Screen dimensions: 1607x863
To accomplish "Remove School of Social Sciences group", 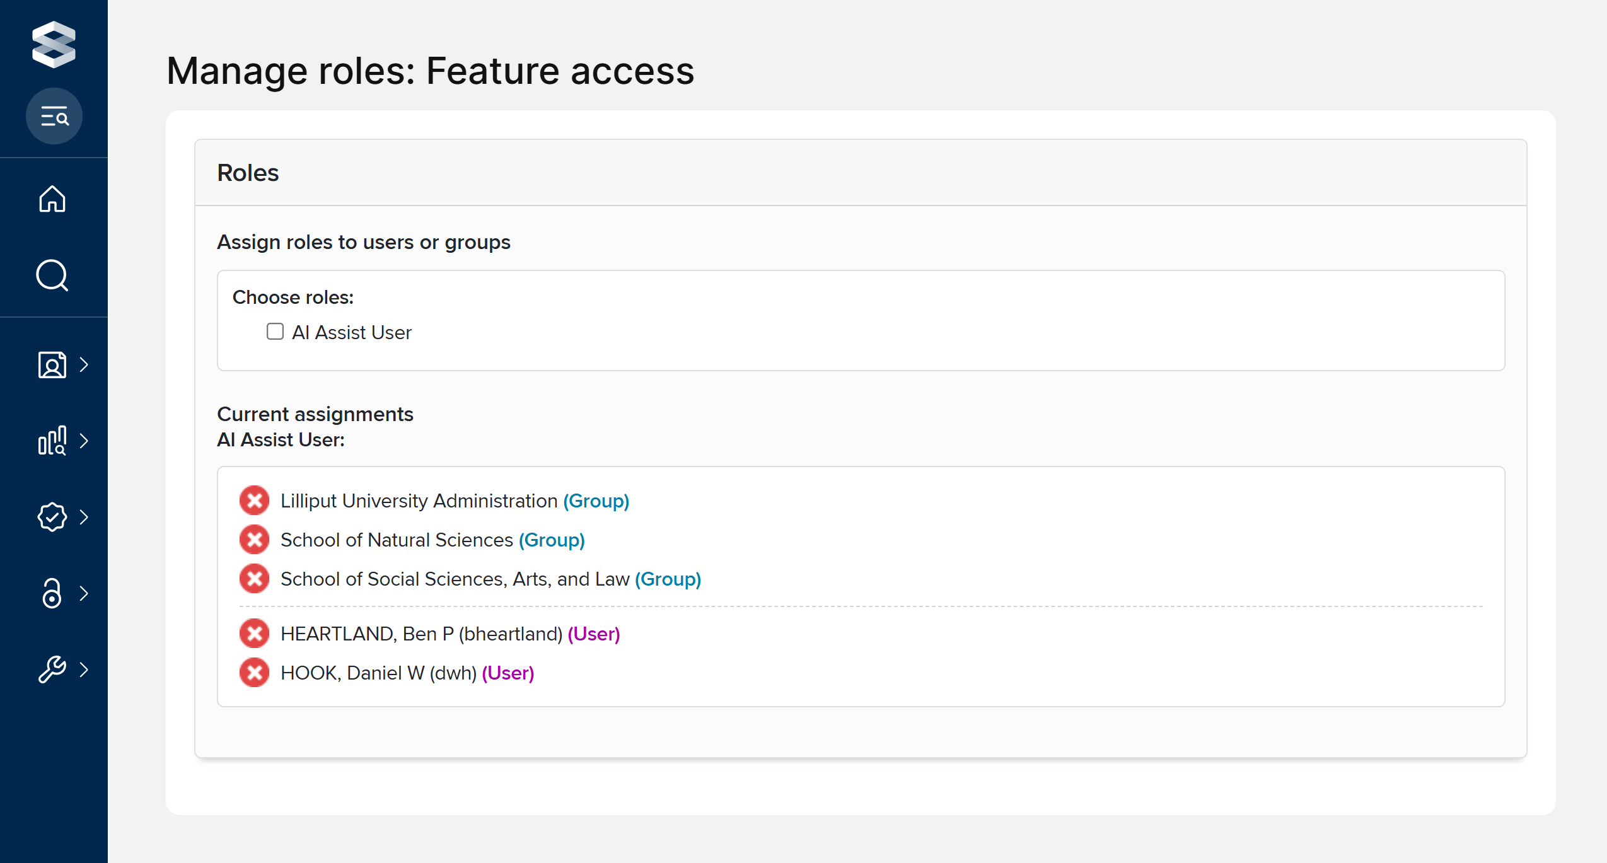I will tap(254, 579).
